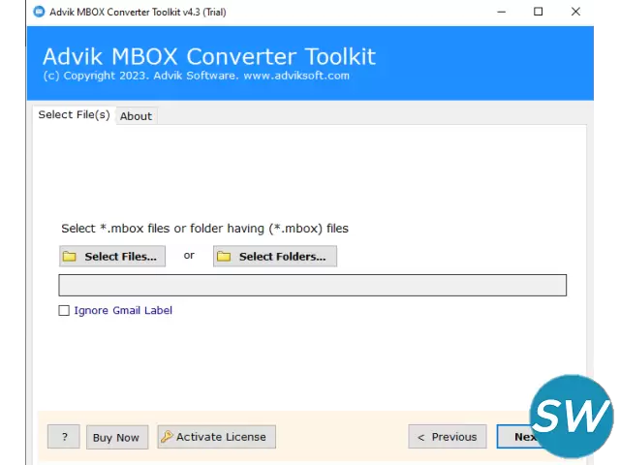Switch to the Select File(s) tab
Image resolution: width=620 pixels, height=465 pixels.
point(74,115)
